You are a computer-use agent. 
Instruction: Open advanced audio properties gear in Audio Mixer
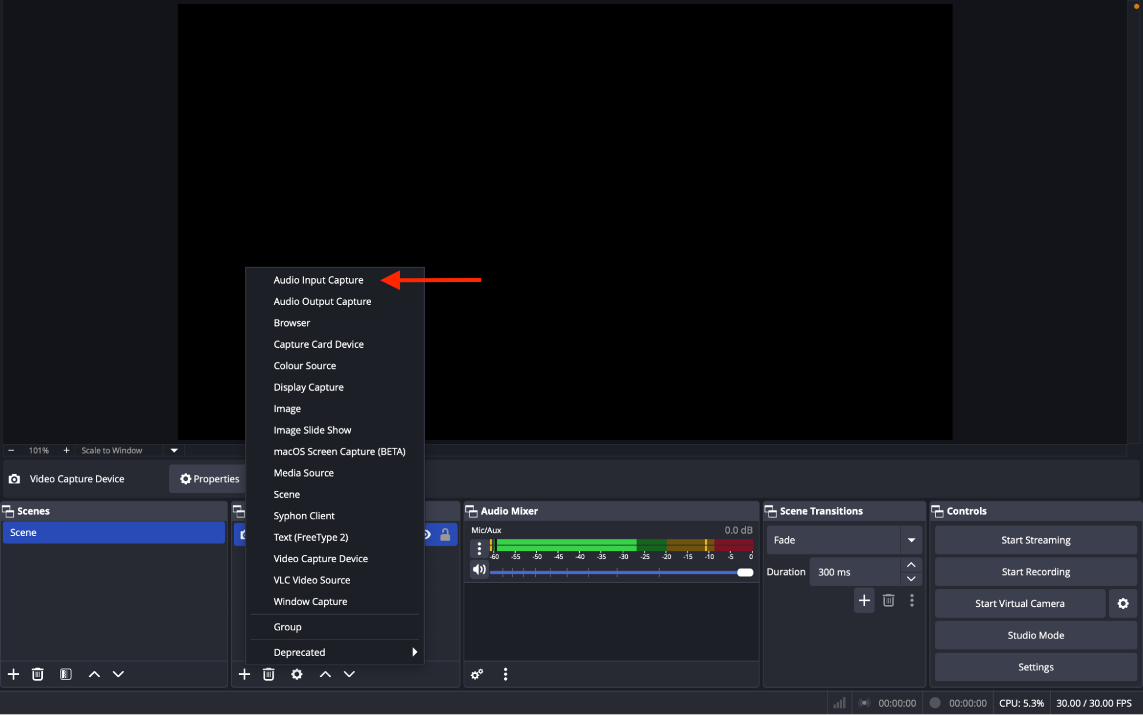tap(476, 674)
